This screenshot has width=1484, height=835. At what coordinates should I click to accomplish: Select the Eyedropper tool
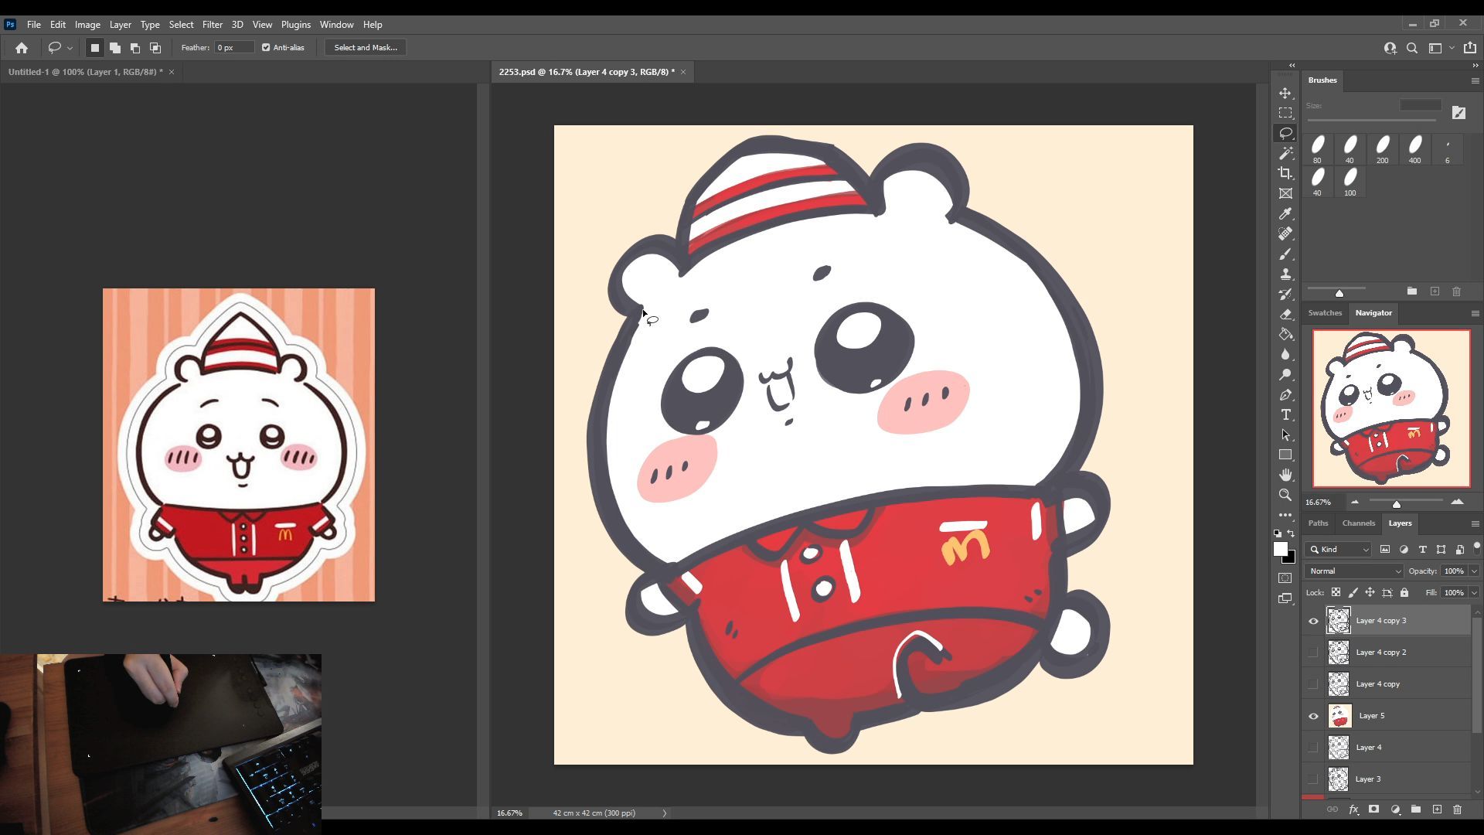1285,213
